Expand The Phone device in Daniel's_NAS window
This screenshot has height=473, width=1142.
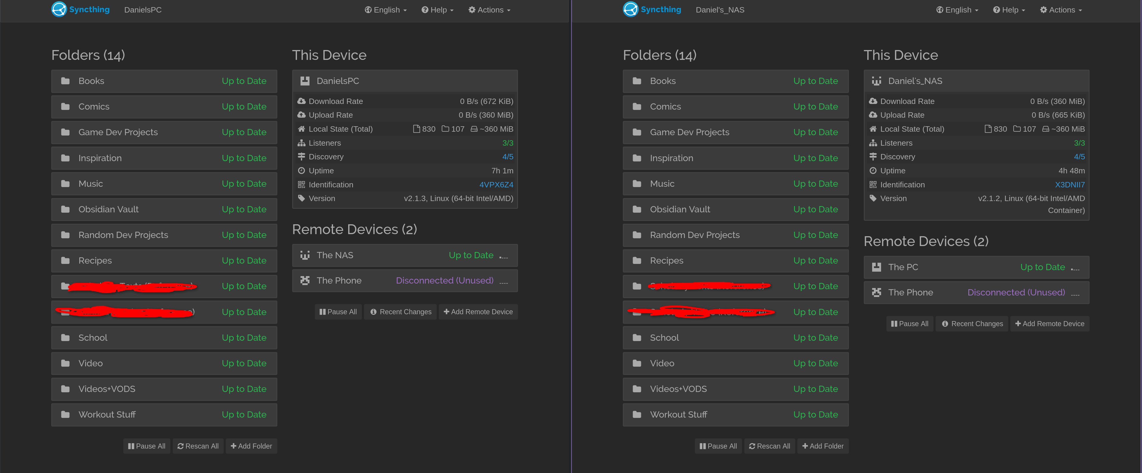[x=976, y=292]
